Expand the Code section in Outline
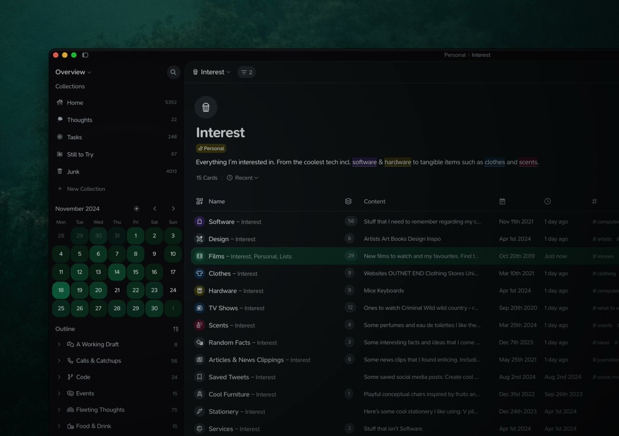The width and height of the screenshot is (619, 436). click(58, 377)
